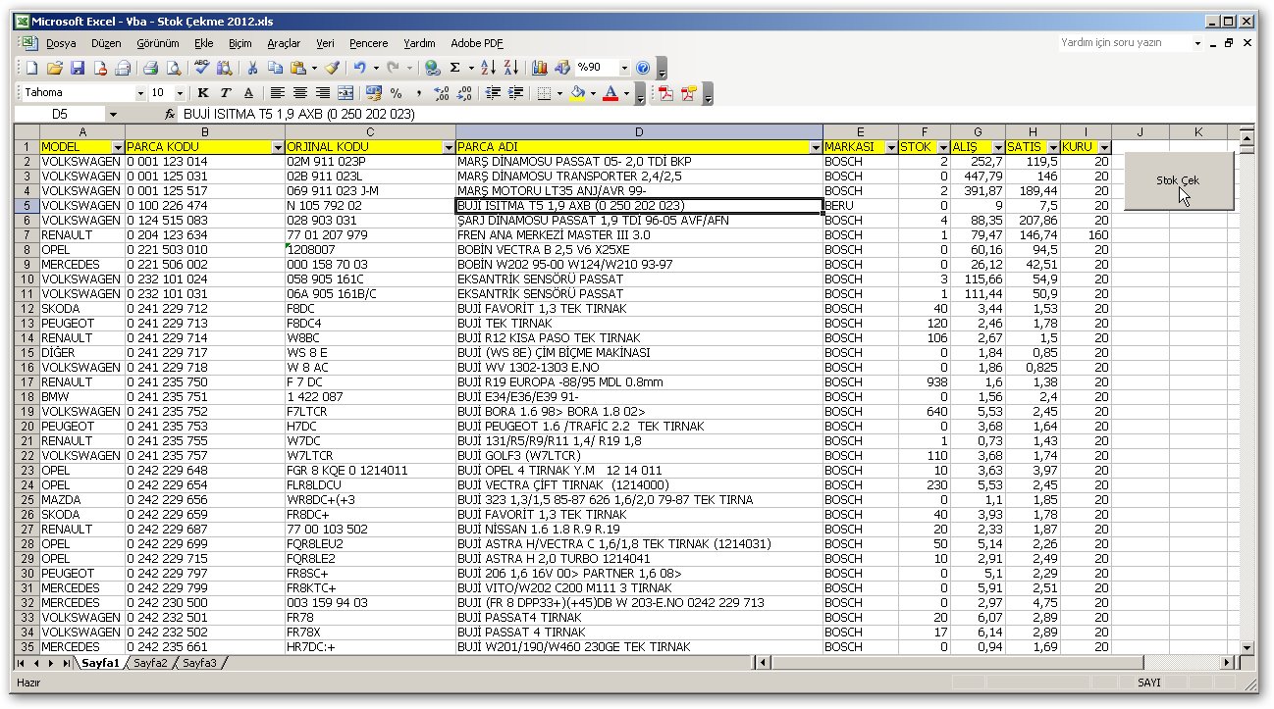The image size is (1274, 709).
Task: Align text left in the cell
Action: (278, 93)
